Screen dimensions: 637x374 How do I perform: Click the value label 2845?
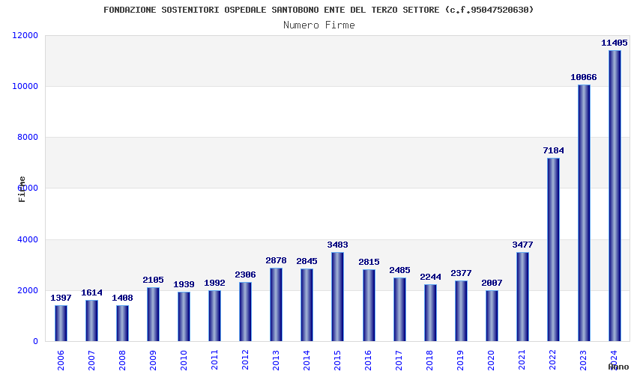[x=307, y=261]
